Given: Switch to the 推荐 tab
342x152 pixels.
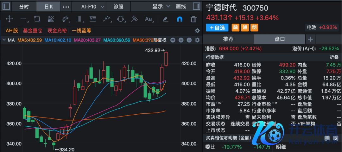Looking at the screenshot, I should (x=228, y=39).
